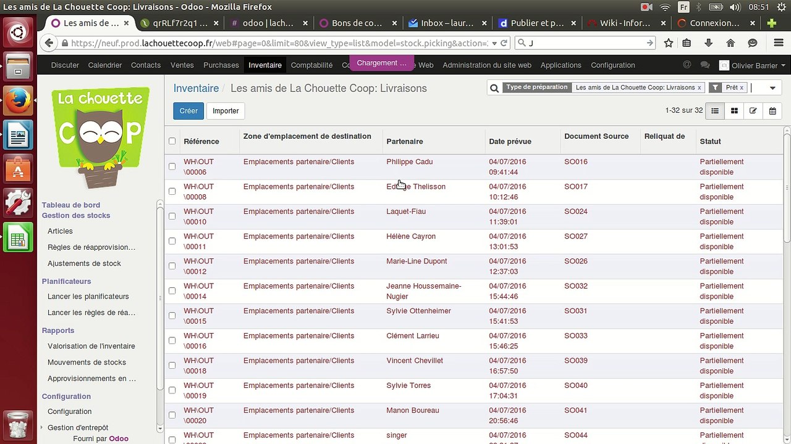Open LibreOffice Calc from the dock

tap(19, 237)
